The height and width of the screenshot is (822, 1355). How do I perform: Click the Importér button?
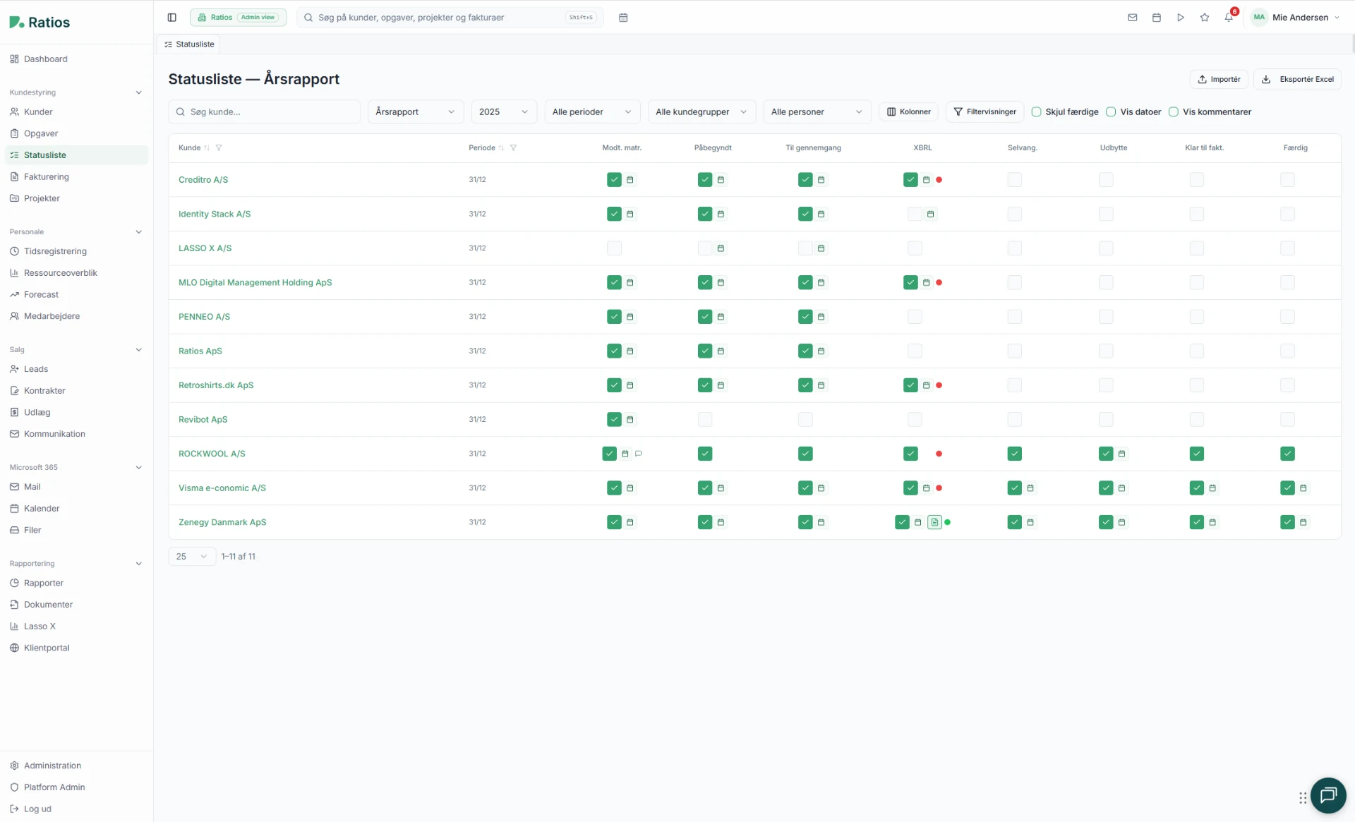(1219, 80)
